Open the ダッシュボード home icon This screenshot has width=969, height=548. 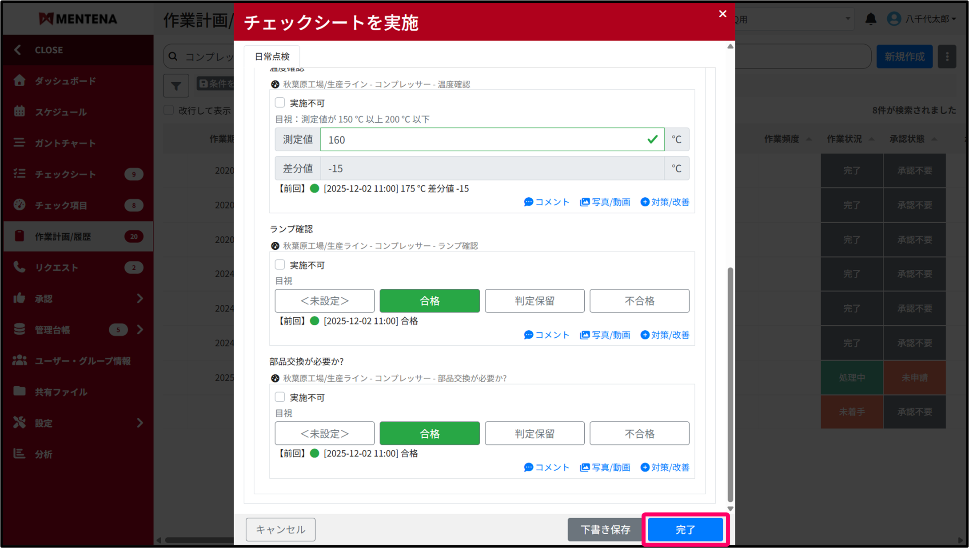pyautogui.click(x=20, y=81)
